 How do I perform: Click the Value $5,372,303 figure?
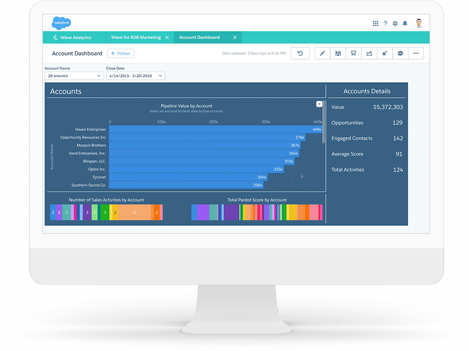tap(388, 107)
